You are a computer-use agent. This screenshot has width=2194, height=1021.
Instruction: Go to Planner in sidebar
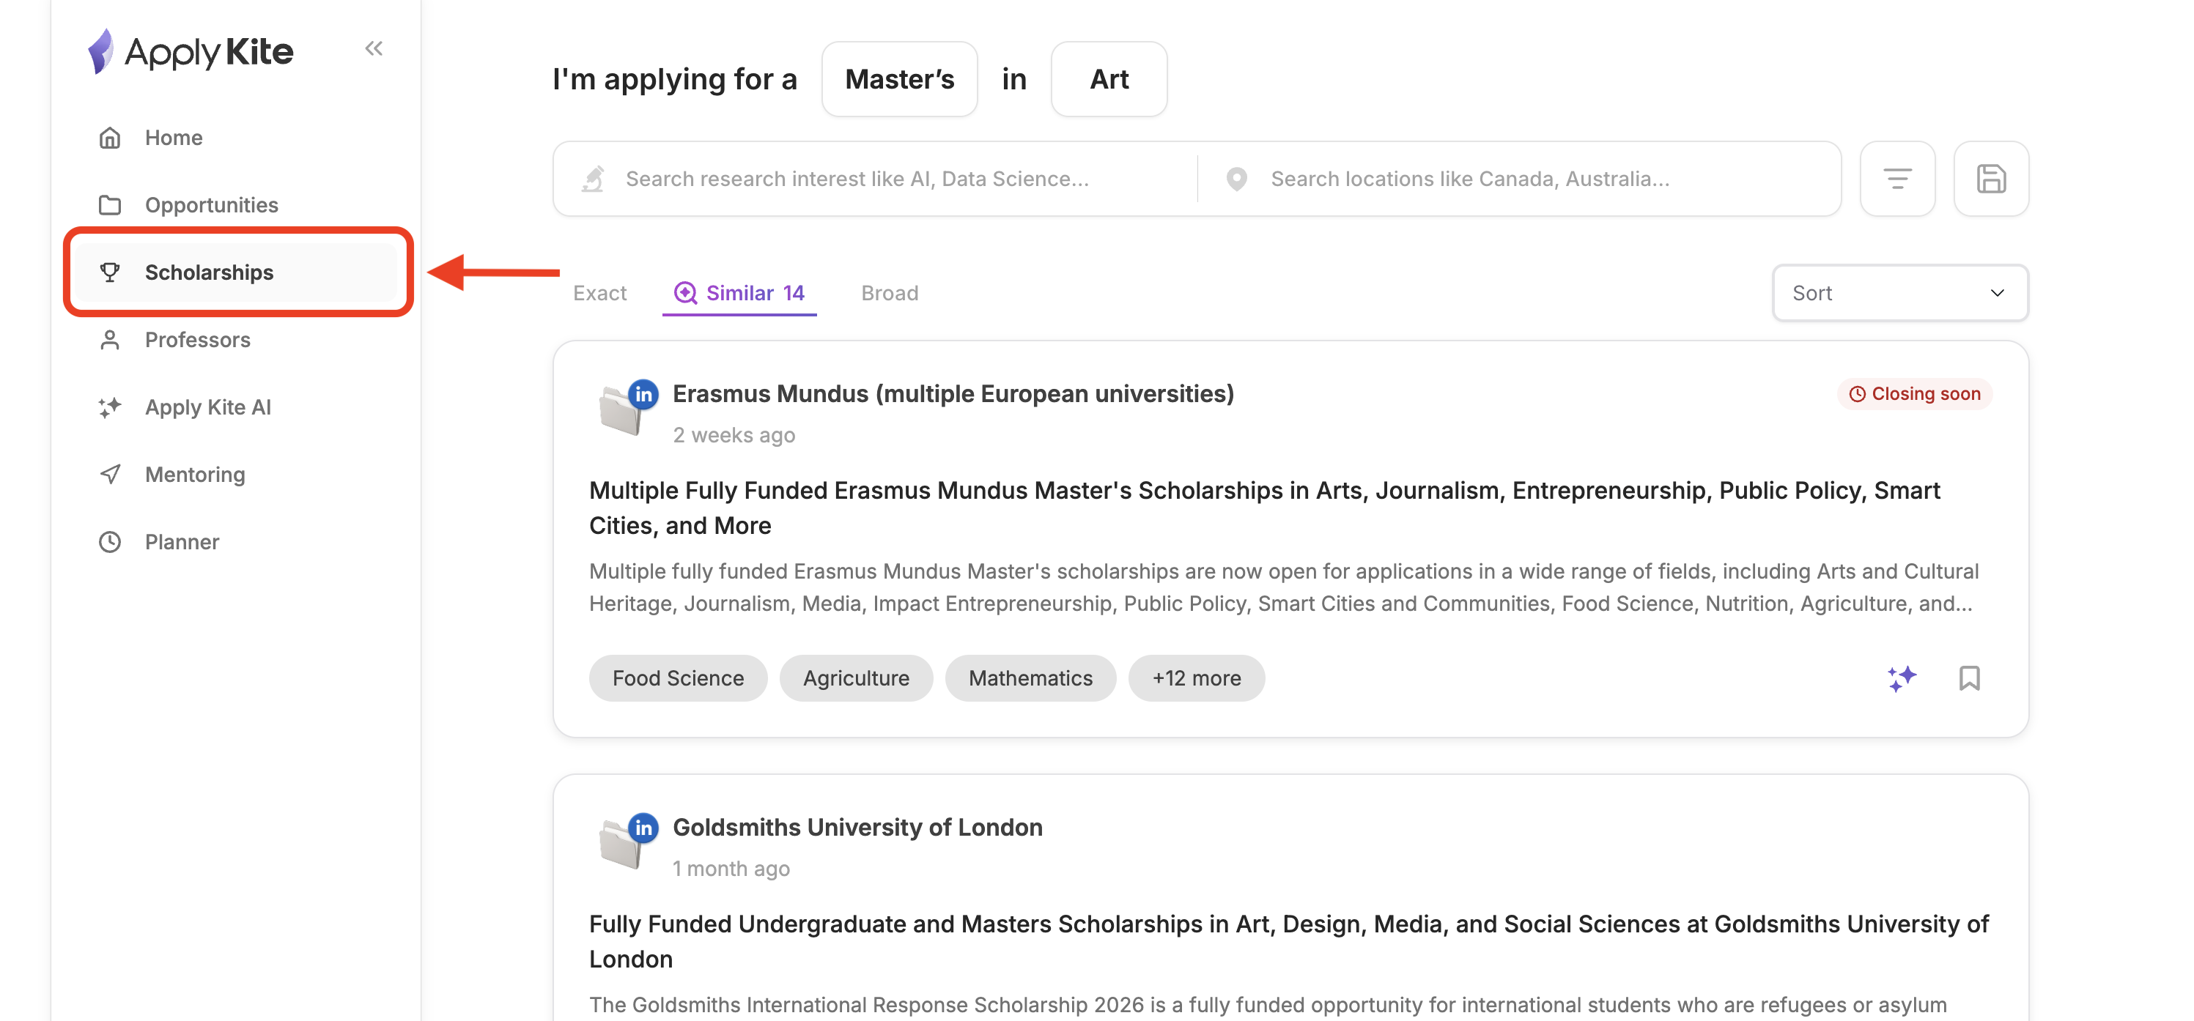(x=182, y=541)
